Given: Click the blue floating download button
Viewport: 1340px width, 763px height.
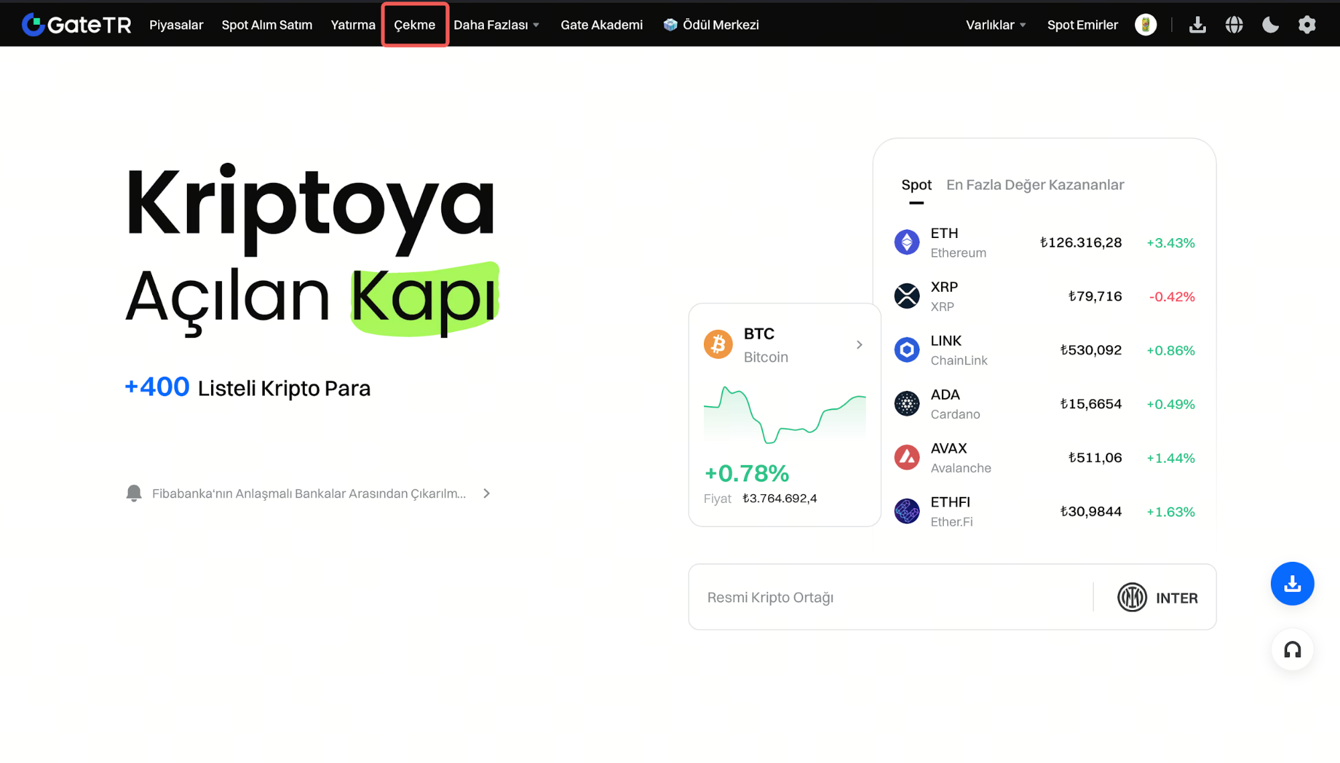Looking at the screenshot, I should pyautogui.click(x=1292, y=583).
